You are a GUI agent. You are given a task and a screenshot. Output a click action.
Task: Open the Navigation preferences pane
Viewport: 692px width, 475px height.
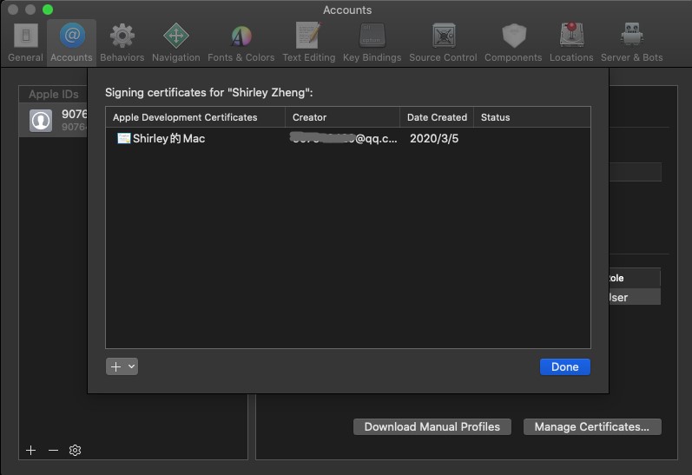(176, 43)
